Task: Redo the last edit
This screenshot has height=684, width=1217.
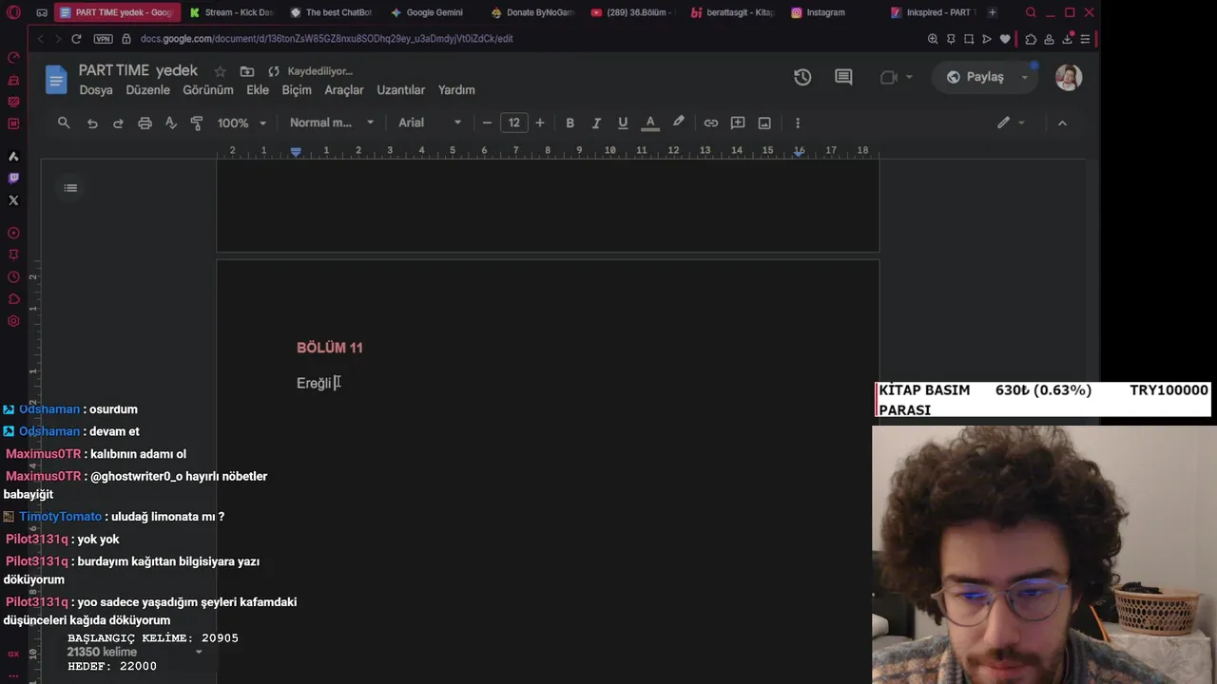Action: tap(118, 123)
